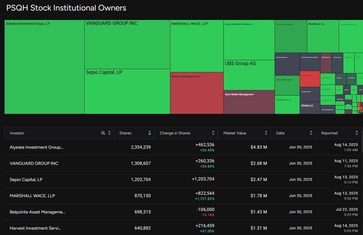The height and width of the screenshot is (235, 363).
Task: Select the Aug 14, 2025 5:03 PM date
Action: [346, 228]
